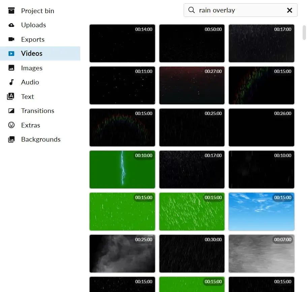Screen dimensions: 307x292
Task: Select the 00:50:00 rain video thumbnail
Action: pyautogui.click(x=192, y=43)
